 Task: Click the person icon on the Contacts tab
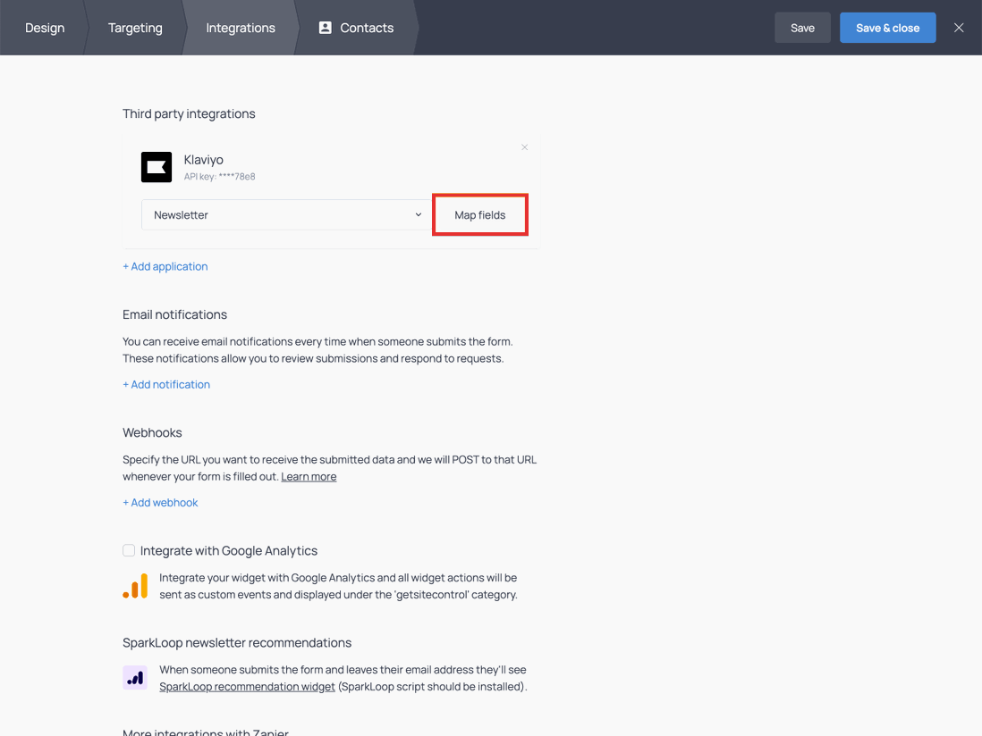pyautogui.click(x=325, y=28)
